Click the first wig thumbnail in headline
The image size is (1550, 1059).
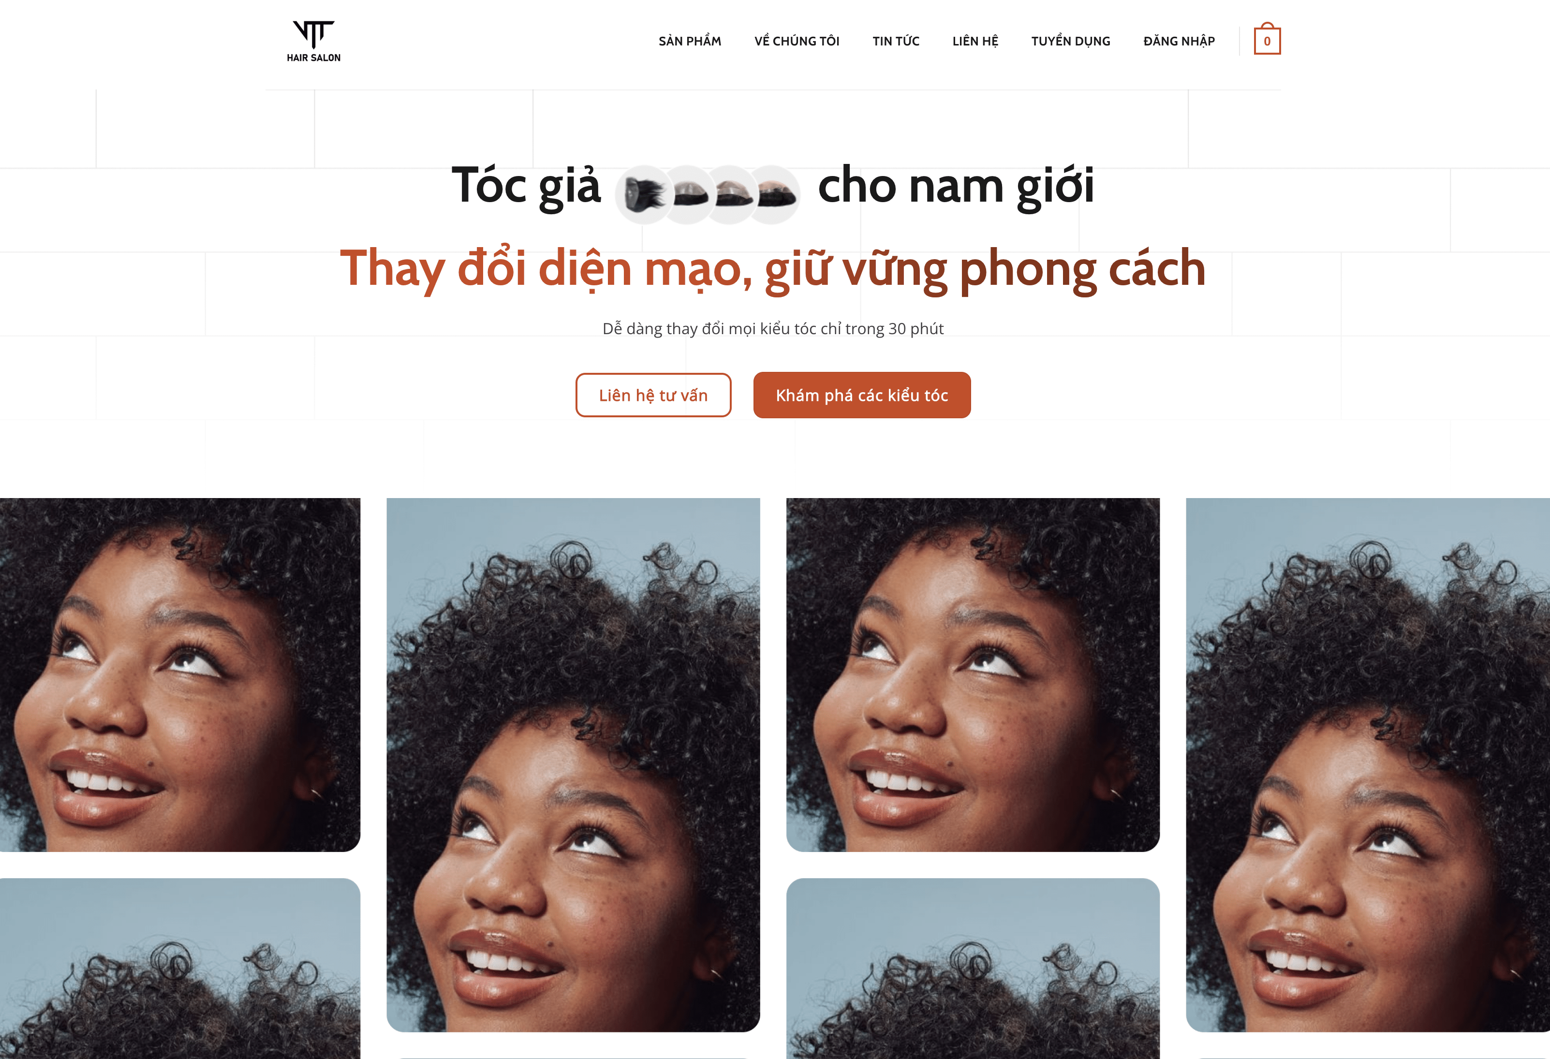(x=644, y=194)
